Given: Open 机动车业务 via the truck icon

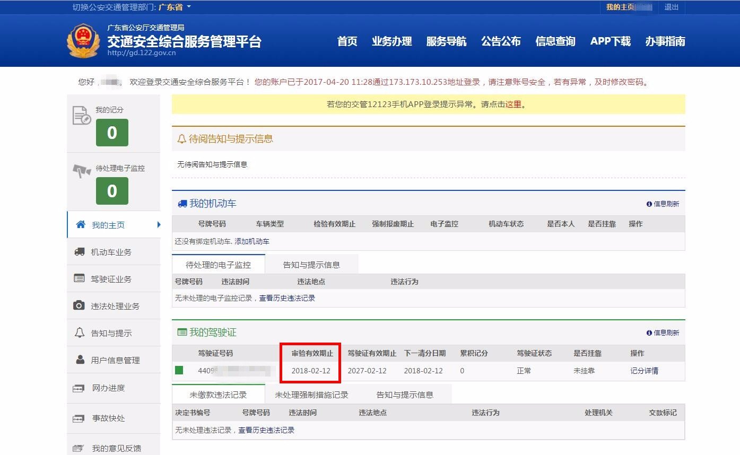Looking at the screenshot, I should 80,251.
